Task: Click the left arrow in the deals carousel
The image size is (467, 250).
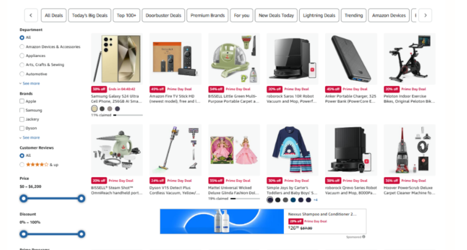Action: tap(31, 15)
